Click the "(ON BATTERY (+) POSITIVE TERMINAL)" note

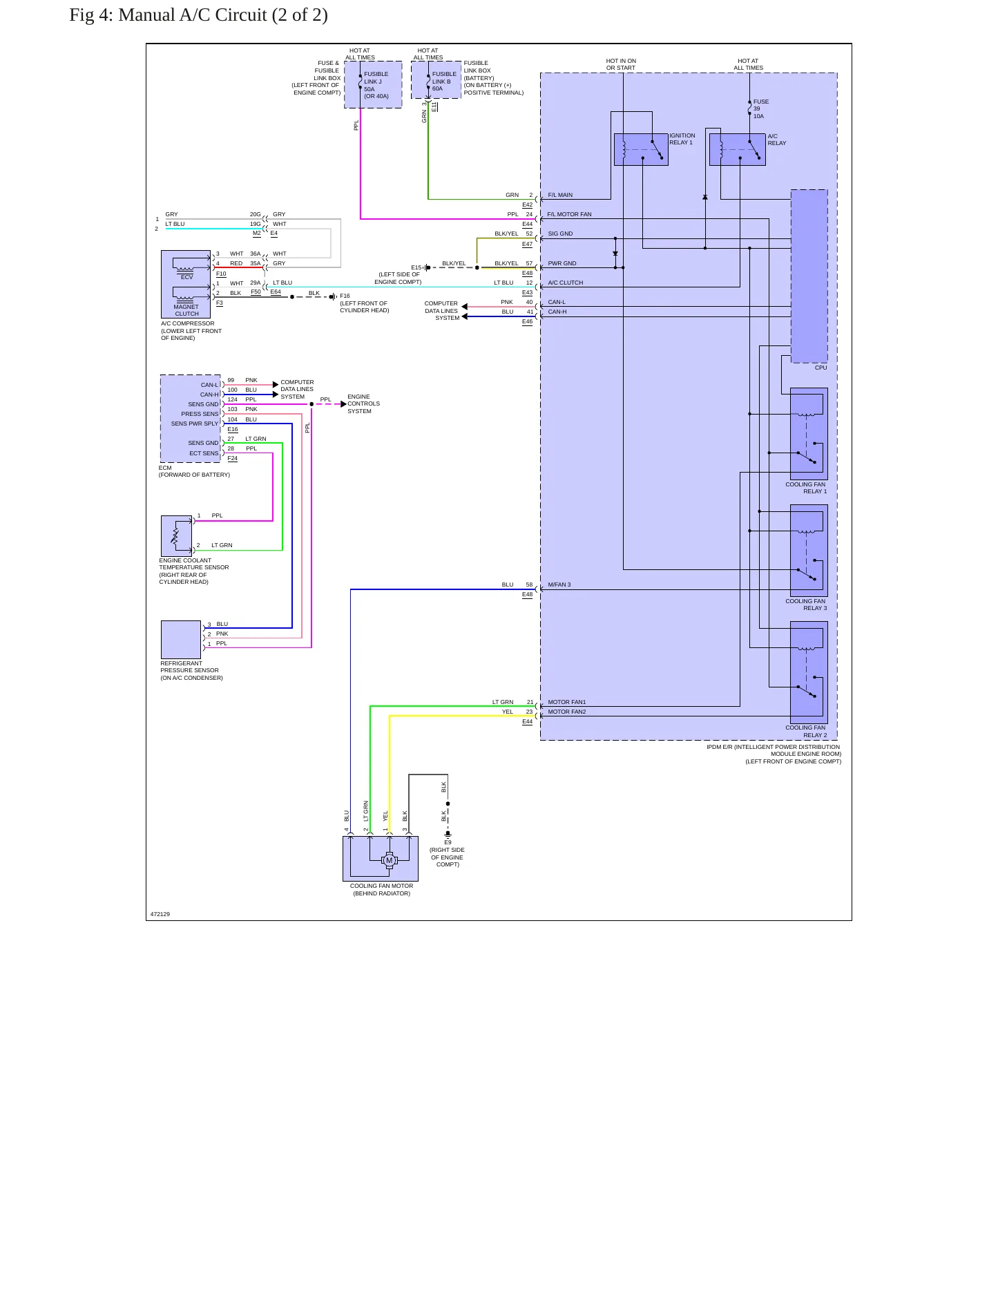coord(494,88)
